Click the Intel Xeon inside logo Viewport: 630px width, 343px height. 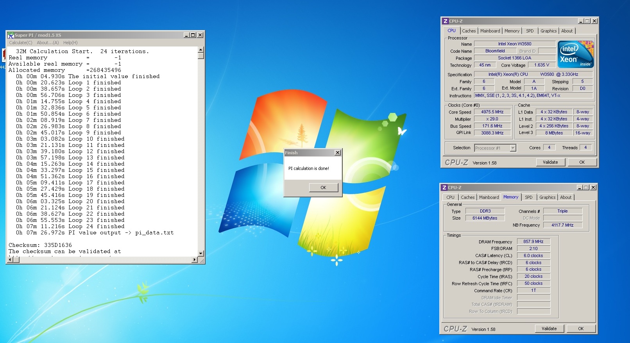pos(576,54)
